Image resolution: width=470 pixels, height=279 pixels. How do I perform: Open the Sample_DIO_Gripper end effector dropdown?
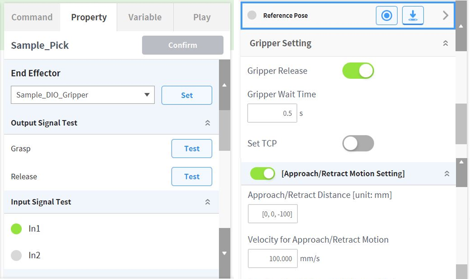83,95
